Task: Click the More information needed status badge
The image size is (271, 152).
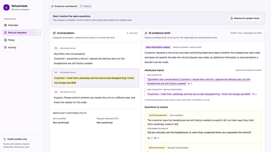Action: click(158, 47)
